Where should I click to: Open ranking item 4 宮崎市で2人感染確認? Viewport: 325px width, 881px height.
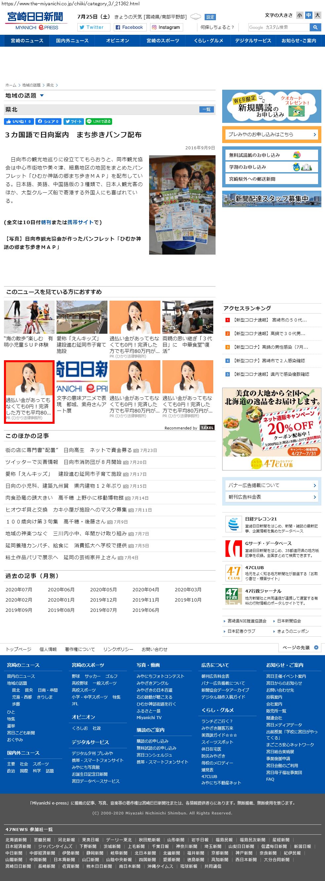(x=270, y=361)
